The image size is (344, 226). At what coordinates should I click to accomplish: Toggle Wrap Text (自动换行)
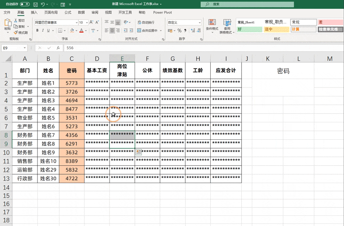(146, 22)
